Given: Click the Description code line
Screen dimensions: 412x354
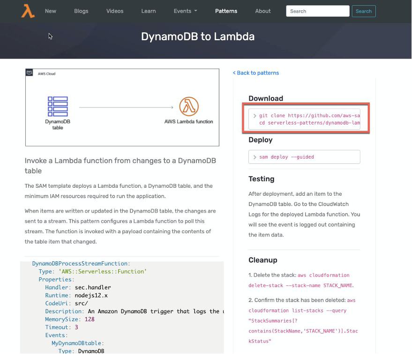Looking at the screenshot, I should 134,311.
